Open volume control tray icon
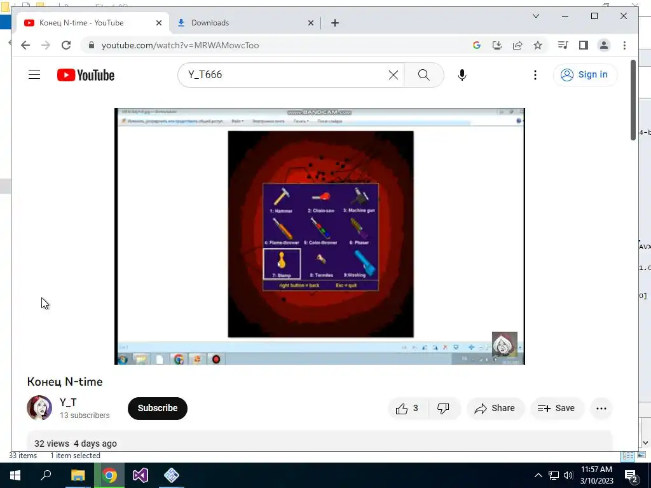Screen dimensions: 651x488 568,475
